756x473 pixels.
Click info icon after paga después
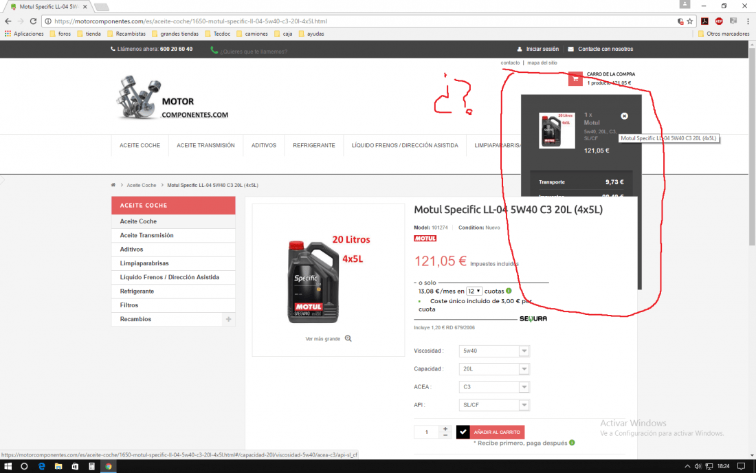pos(572,443)
